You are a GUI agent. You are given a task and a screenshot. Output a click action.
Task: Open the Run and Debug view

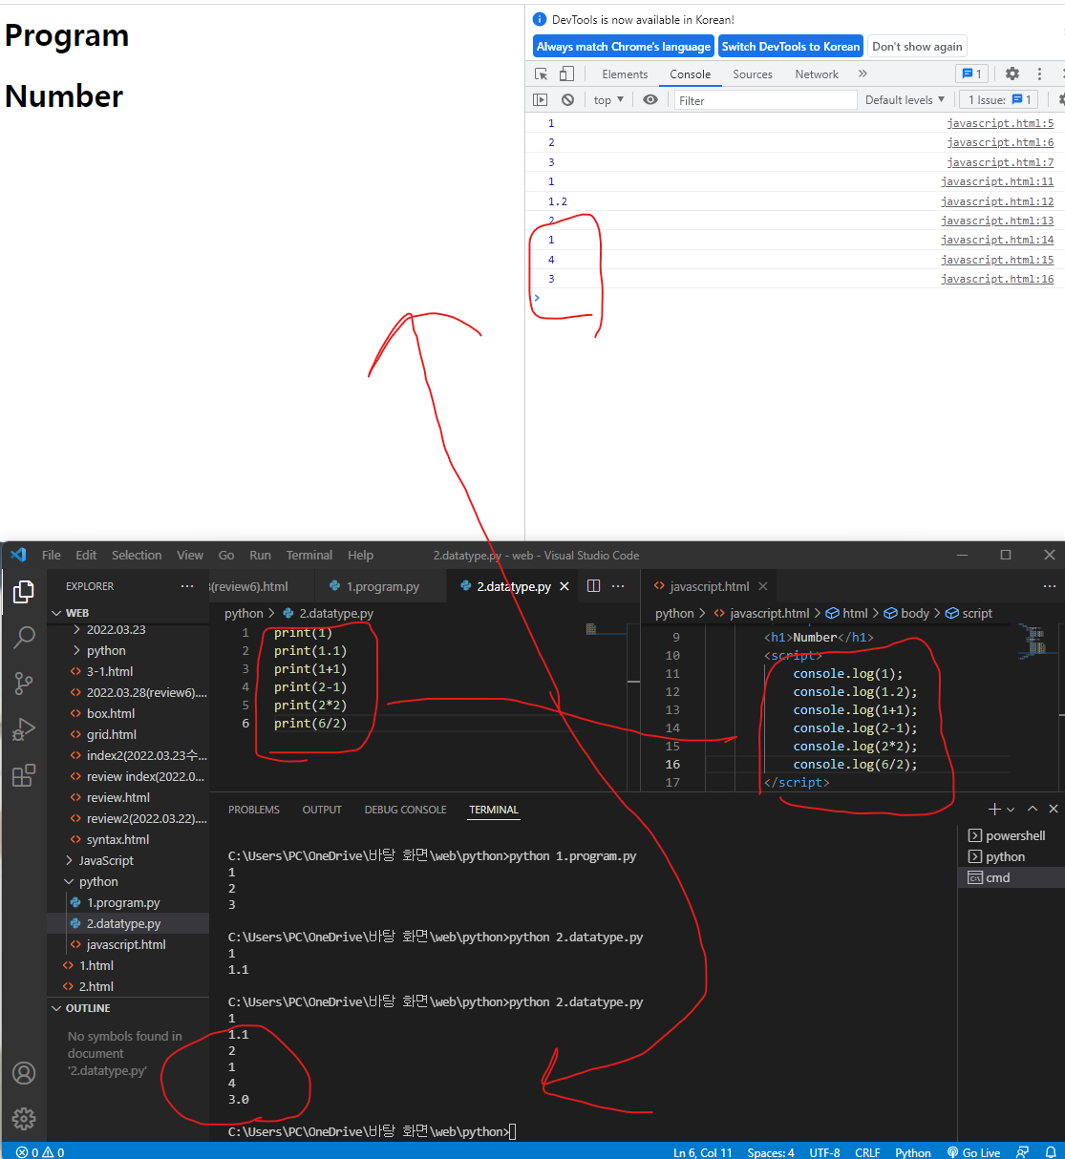click(24, 729)
